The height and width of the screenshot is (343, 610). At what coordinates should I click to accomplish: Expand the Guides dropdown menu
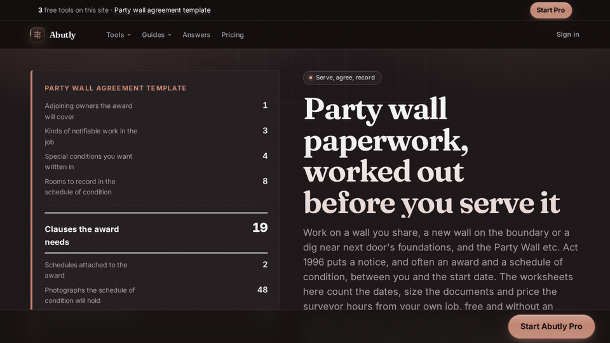point(156,34)
